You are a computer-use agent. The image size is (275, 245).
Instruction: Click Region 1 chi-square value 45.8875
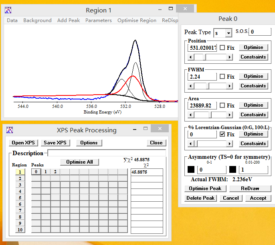tap(147, 172)
